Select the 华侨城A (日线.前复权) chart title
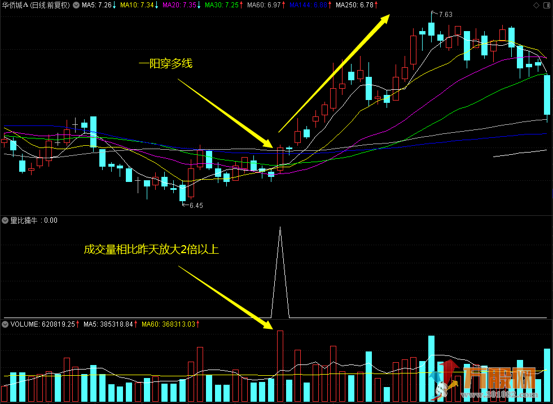Screen dimensions: 553x404 (36, 5)
